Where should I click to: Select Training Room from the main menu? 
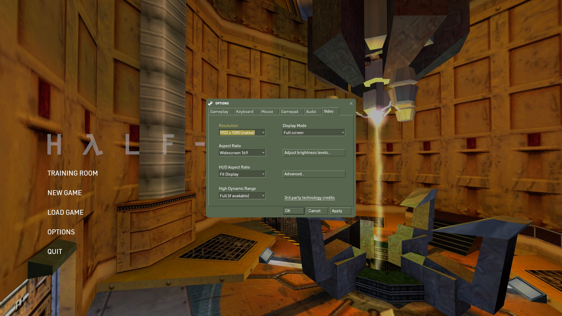click(73, 173)
